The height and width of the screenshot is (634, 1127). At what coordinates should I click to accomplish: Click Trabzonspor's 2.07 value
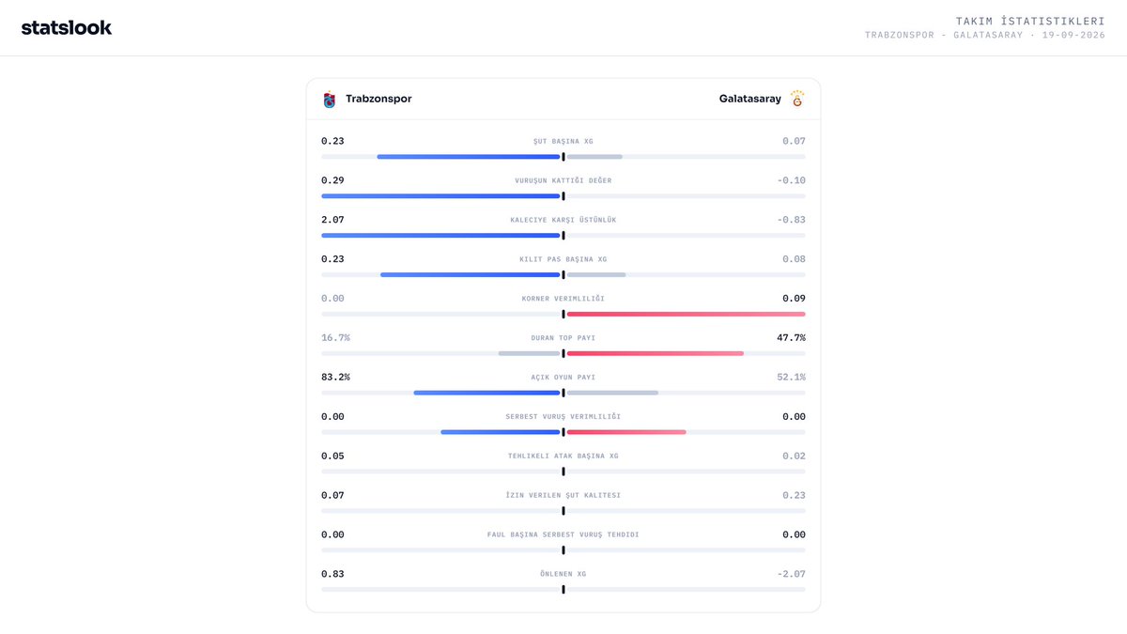point(332,220)
